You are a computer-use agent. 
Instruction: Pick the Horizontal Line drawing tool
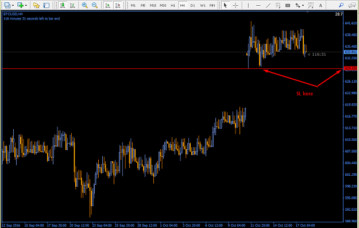(x=258, y=5)
